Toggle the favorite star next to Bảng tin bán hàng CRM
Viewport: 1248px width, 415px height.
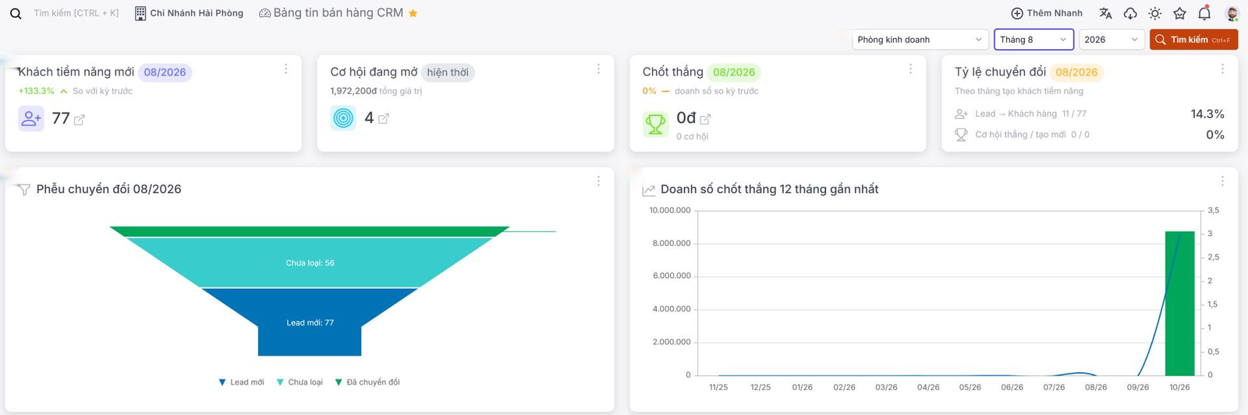pos(413,13)
